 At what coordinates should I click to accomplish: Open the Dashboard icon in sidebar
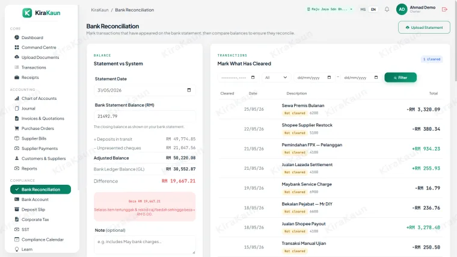click(17, 37)
